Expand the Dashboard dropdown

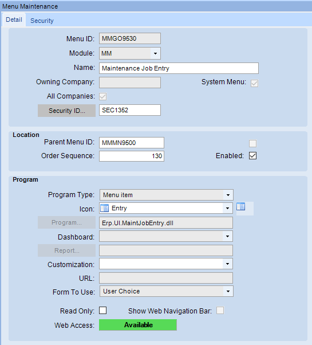pyautogui.click(x=227, y=236)
